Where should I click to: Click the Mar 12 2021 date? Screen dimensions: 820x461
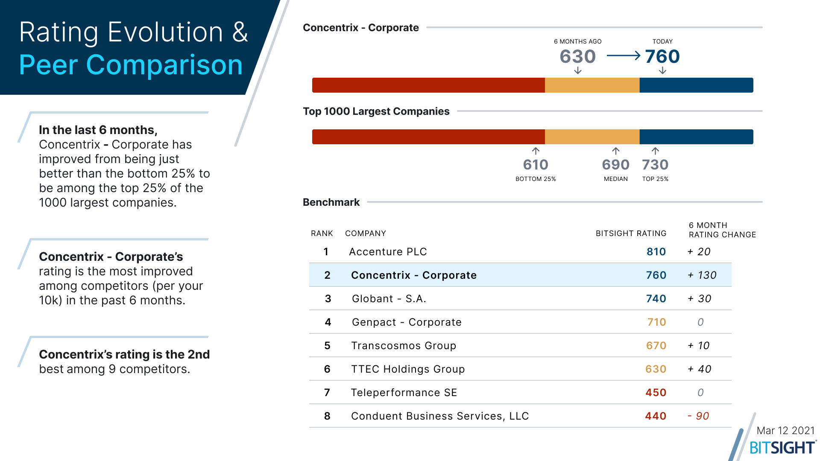pyautogui.click(x=786, y=431)
